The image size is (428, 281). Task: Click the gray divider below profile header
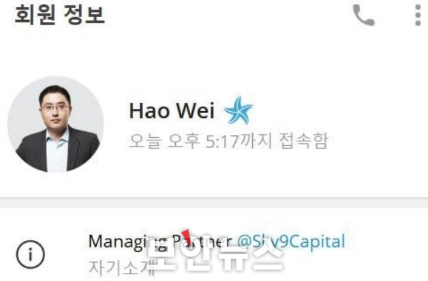[214, 203]
